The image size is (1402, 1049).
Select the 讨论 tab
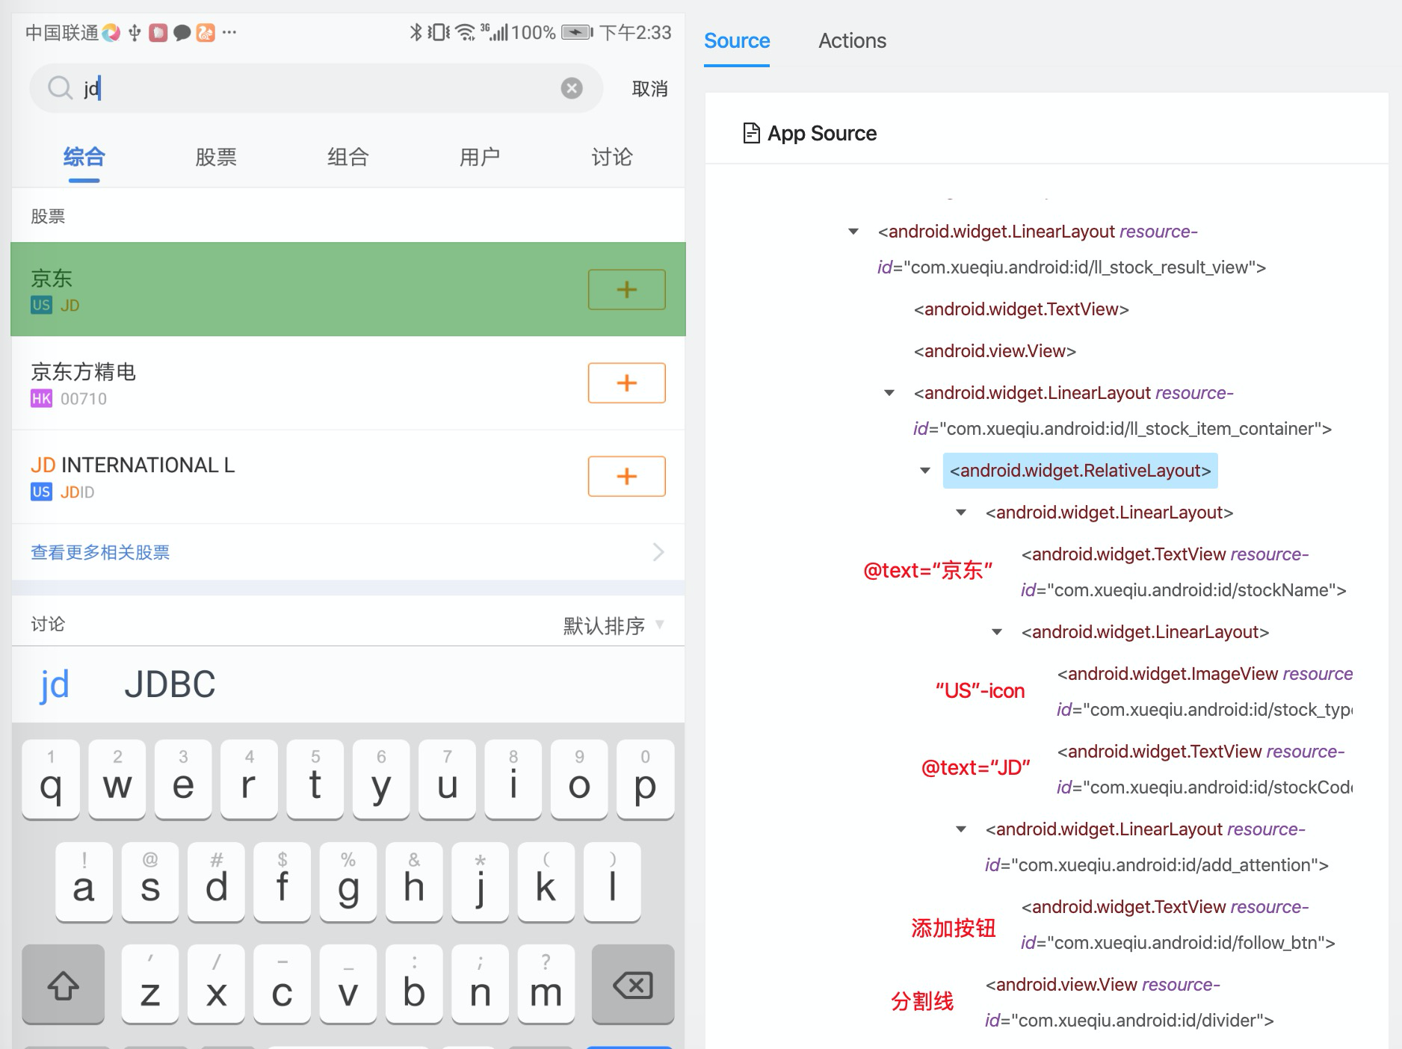pyautogui.click(x=612, y=157)
